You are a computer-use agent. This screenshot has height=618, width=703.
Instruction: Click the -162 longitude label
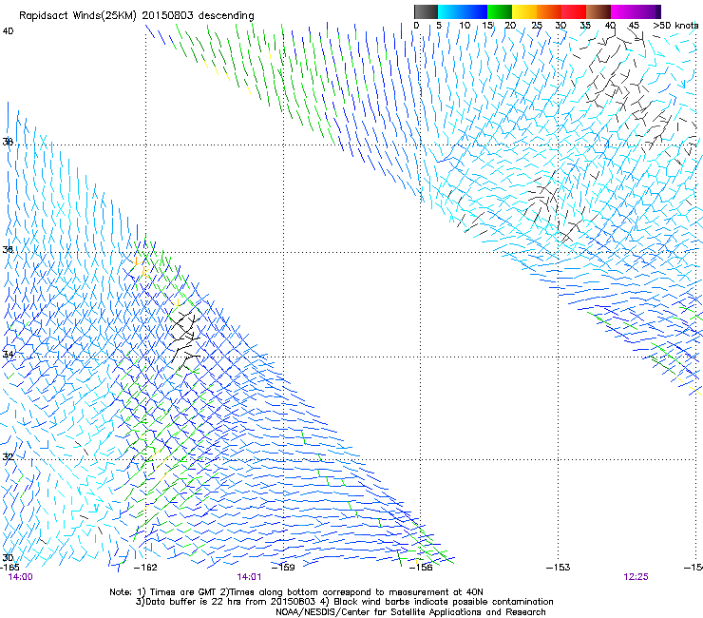click(145, 568)
